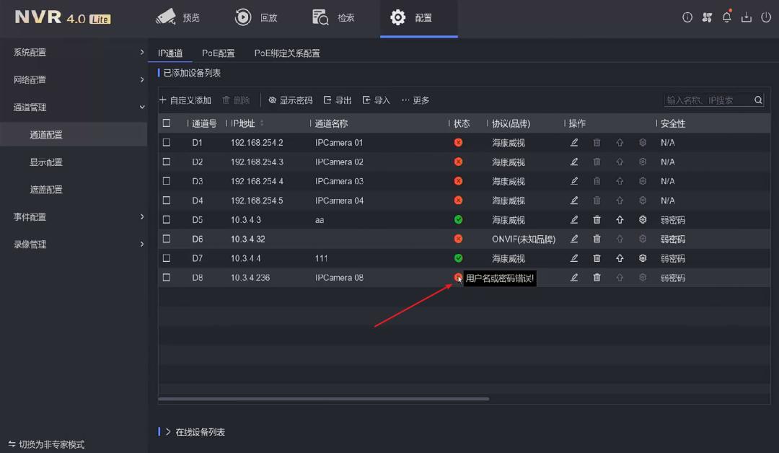Check the select-all checkbox in the table header

pyautogui.click(x=167, y=123)
